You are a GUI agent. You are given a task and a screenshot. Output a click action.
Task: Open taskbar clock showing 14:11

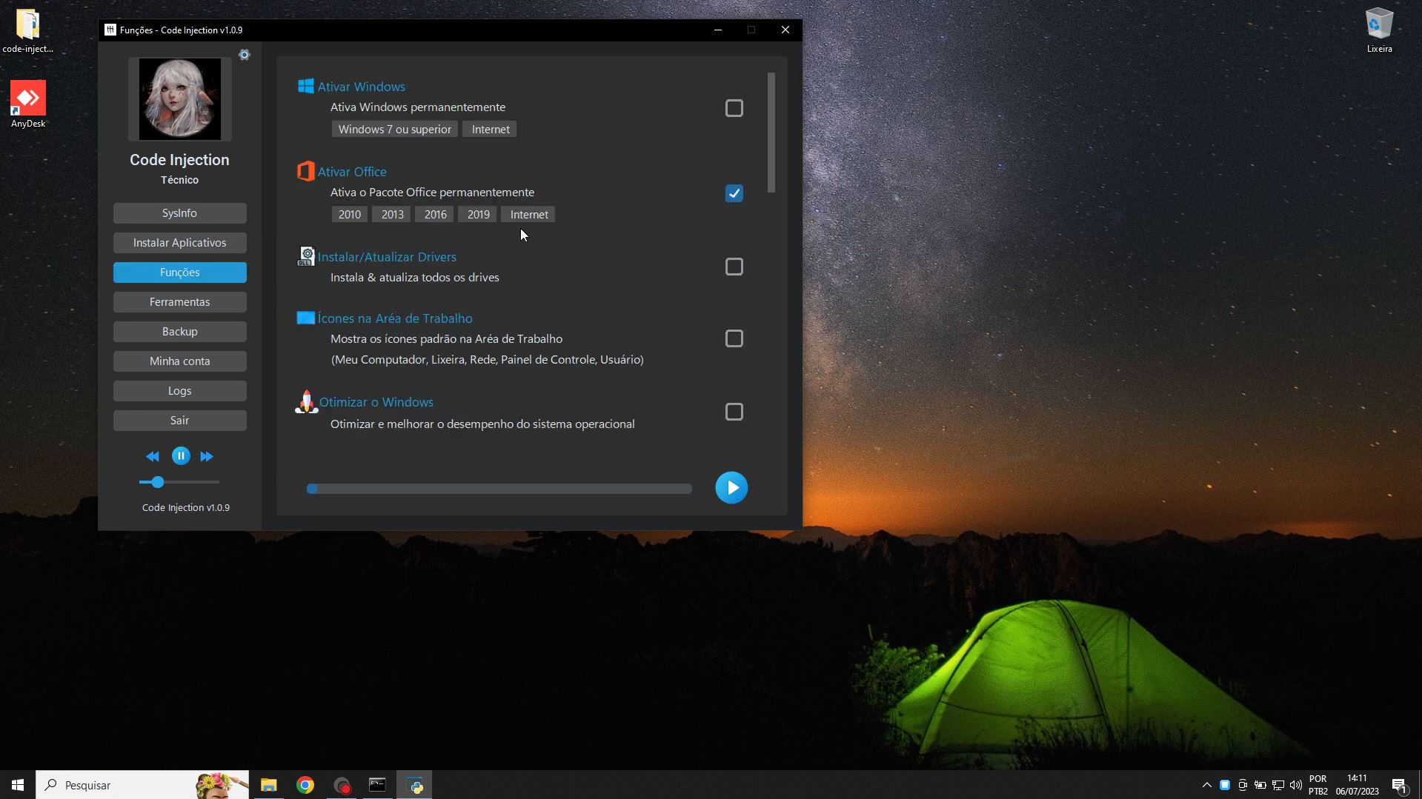1357,785
